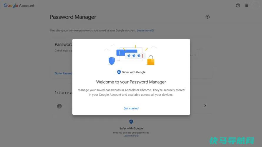Click the Get started button

click(131, 108)
